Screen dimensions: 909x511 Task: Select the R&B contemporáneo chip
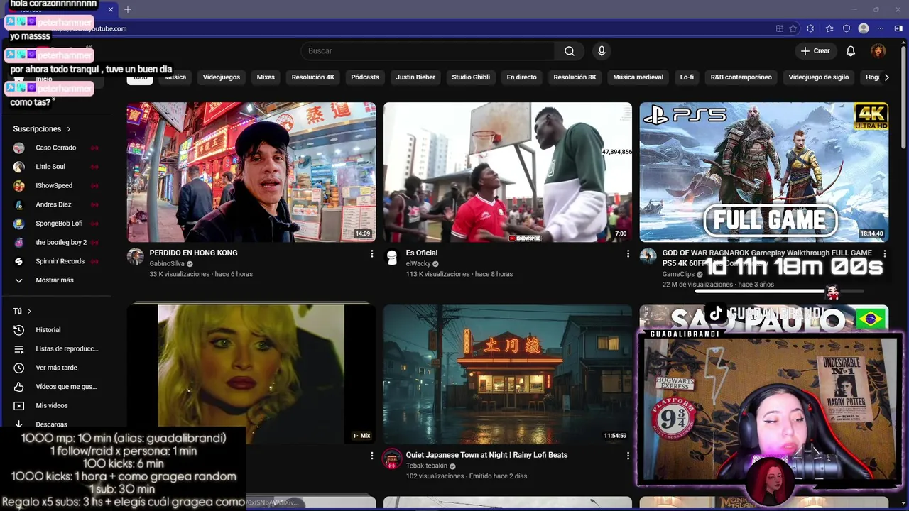click(741, 77)
